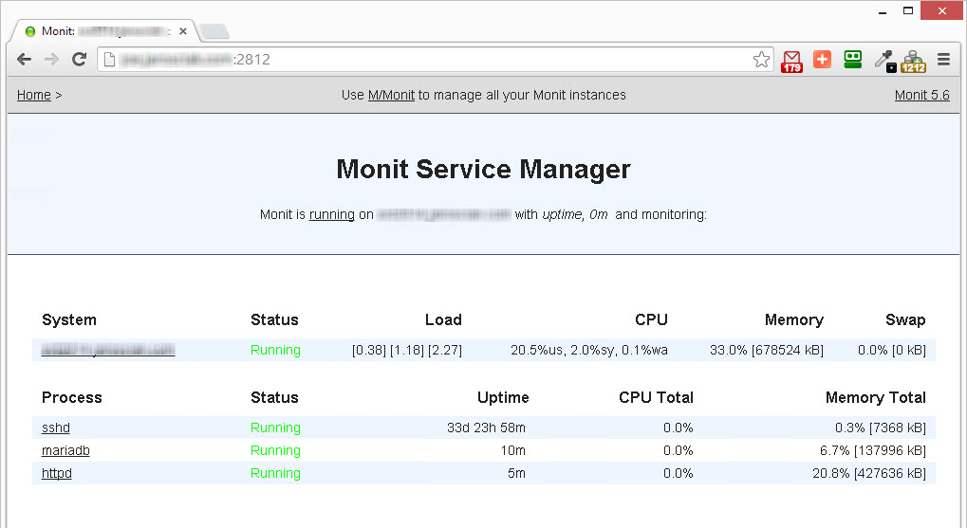Open the httpd process details
This screenshot has height=528, width=967.
57,473
